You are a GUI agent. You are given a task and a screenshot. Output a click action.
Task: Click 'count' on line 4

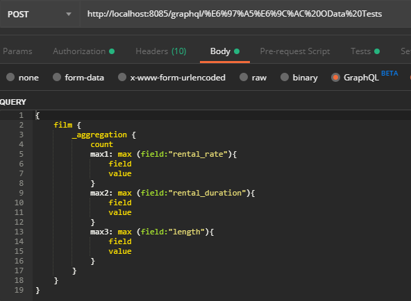click(101, 144)
